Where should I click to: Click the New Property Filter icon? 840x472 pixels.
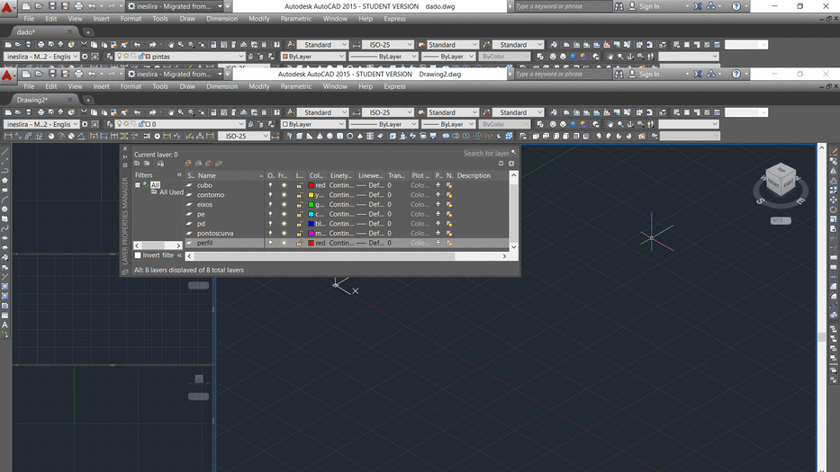pyautogui.click(x=137, y=164)
